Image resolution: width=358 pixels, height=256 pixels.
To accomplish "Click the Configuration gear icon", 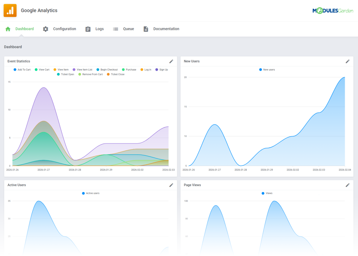I will [x=45, y=29].
